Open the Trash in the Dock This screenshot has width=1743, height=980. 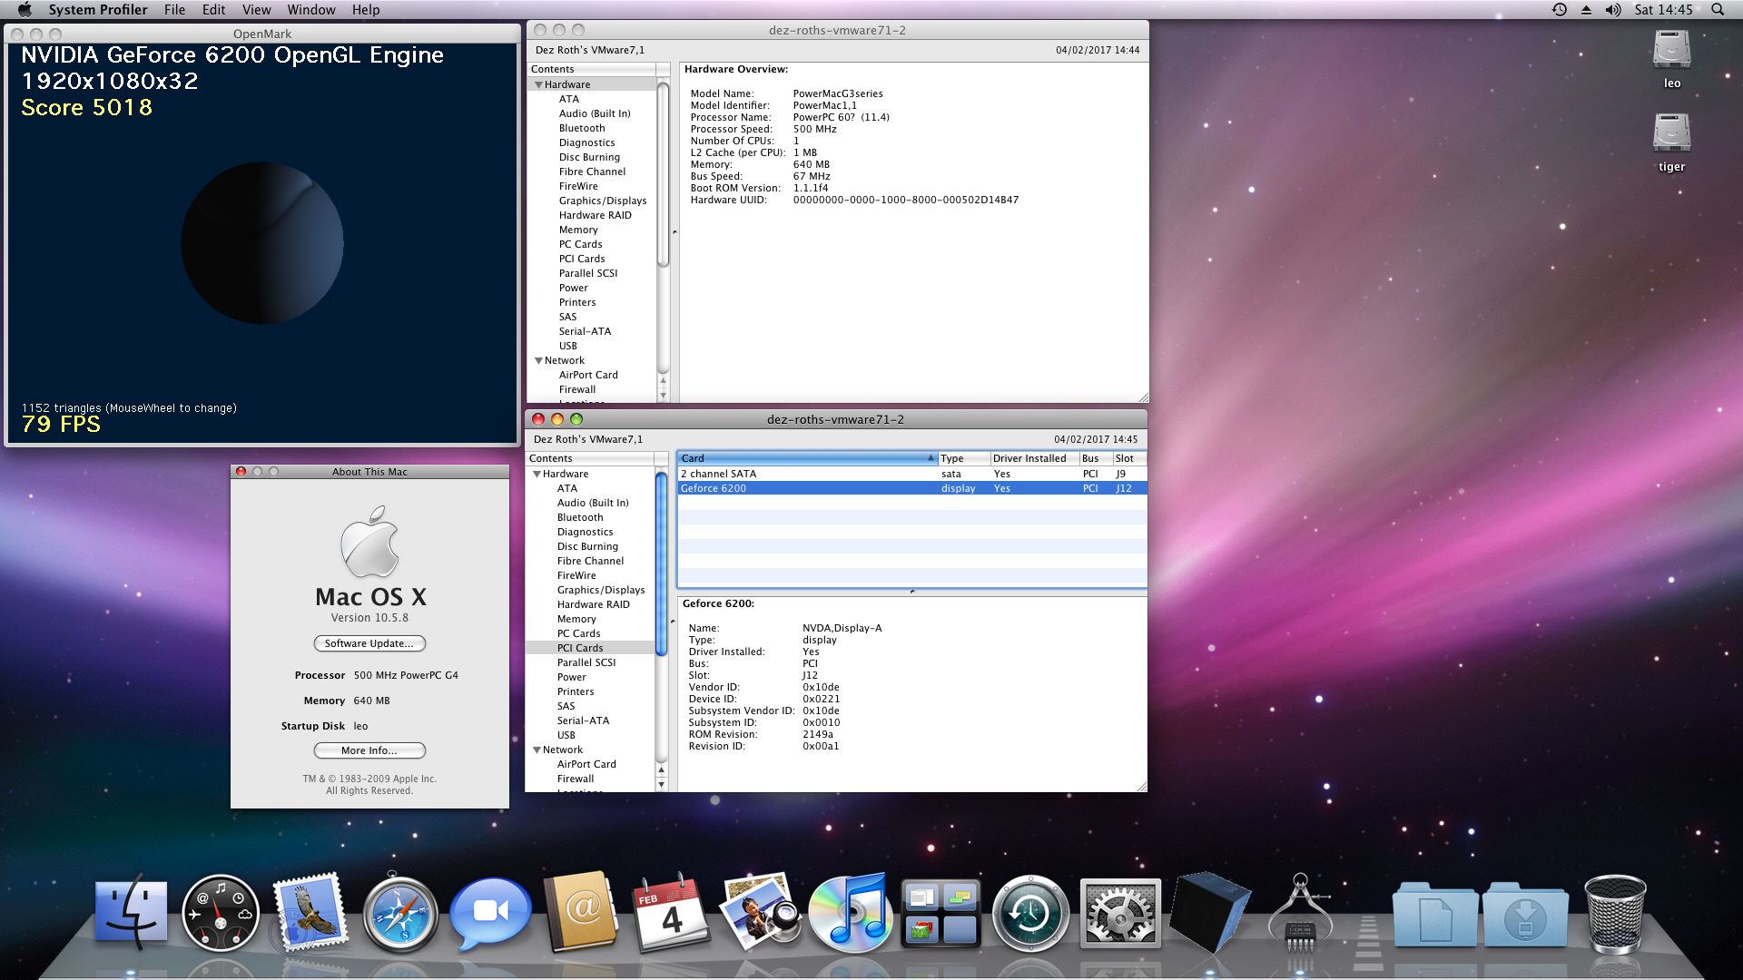(x=1615, y=915)
